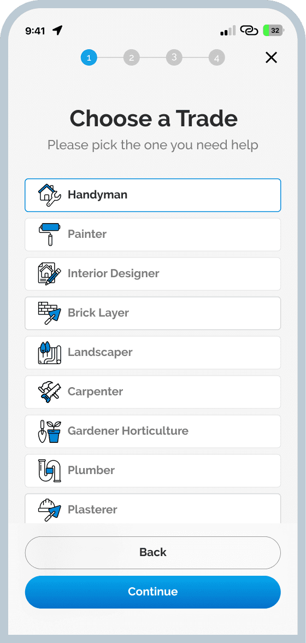
Task: Tap the Back button
Action: [153, 553]
